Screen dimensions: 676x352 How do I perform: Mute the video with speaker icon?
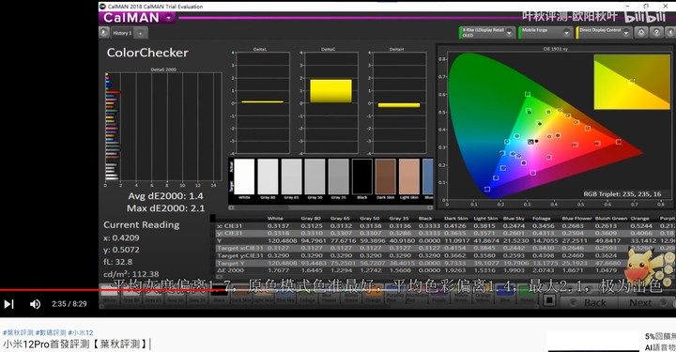(35, 304)
